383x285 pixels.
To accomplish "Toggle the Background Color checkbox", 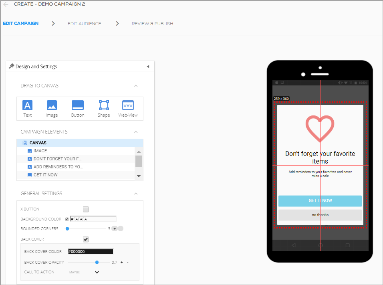I will pyautogui.click(x=67, y=219).
